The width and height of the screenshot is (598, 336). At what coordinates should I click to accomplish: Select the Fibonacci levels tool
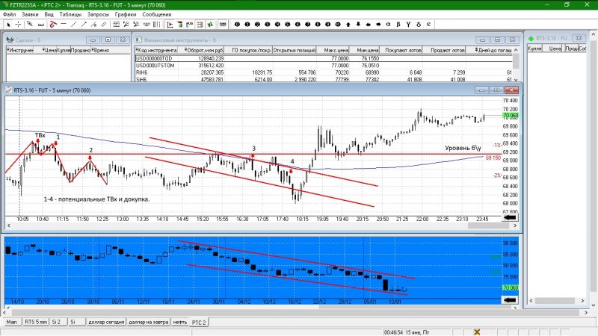(x=117, y=25)
